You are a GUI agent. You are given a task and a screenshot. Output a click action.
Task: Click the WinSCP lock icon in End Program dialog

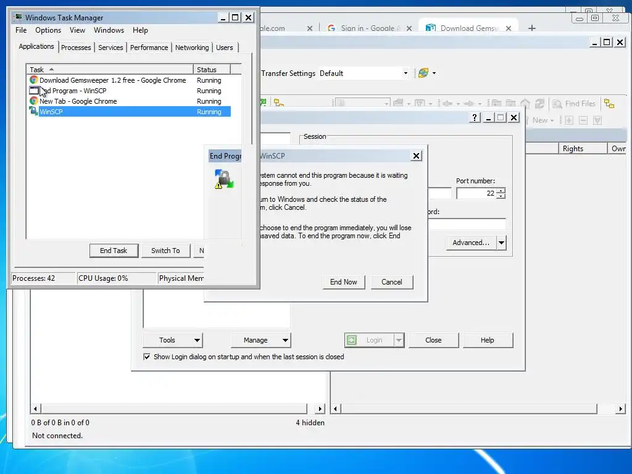point(224,179)
